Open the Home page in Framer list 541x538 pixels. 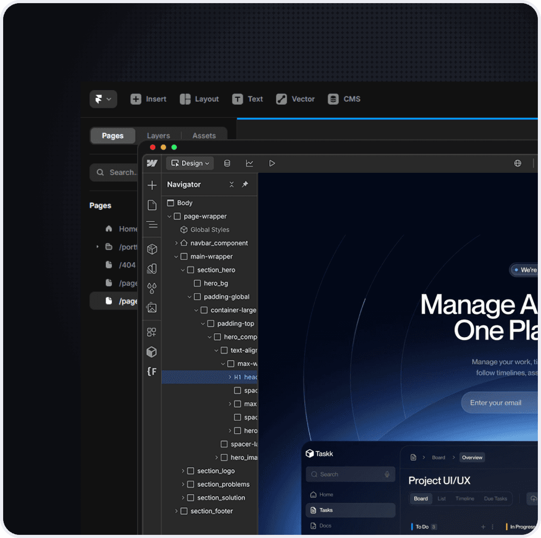click(121, 229)
